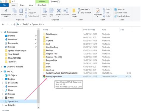Click Select all in Select group
The image size is (141, 111).
[120, 9]
